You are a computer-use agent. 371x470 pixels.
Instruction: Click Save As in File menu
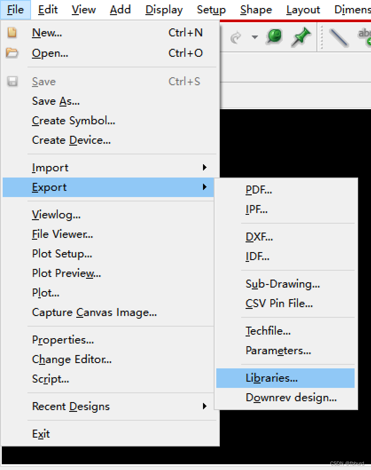tap(56, 101)
